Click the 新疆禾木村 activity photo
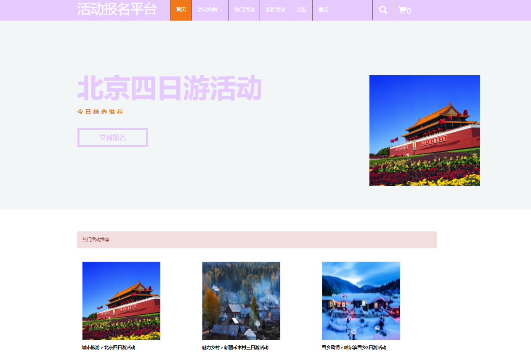This screenshot has width=531, height=363. tap(241, 300)
